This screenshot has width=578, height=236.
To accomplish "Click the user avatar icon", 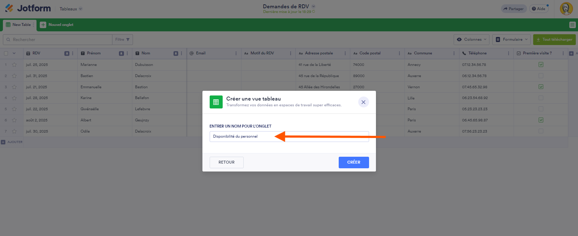I will point(566,9).
